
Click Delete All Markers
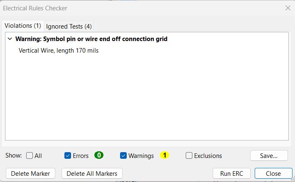tap(92, 173)
